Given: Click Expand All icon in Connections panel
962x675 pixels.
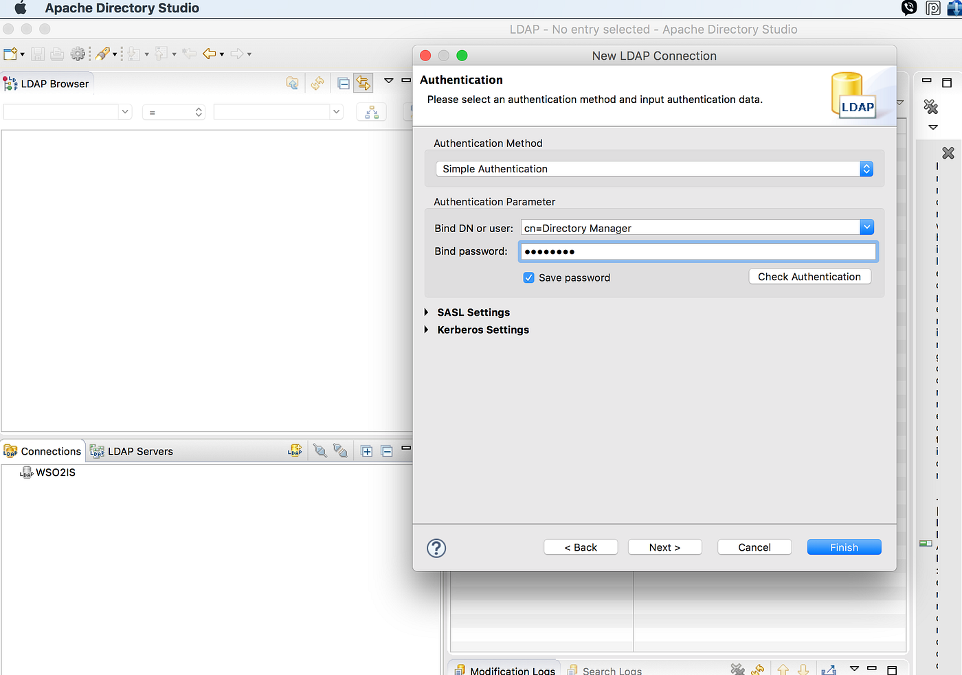Looking at the screenshot, I should [x=367, y=451].
